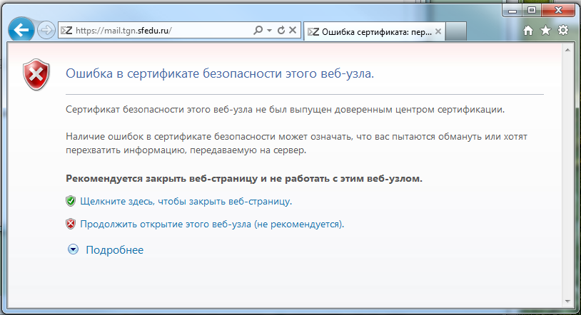Click the red shield icon beside the continue link
581x315 pixels.
[71, 224]
